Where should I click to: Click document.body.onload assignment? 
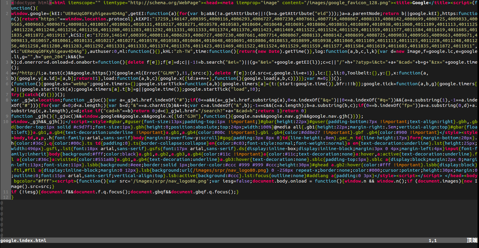(280, 181)
